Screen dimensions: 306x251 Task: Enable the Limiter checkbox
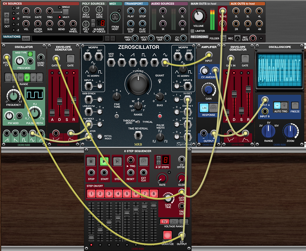click(192, 31)
